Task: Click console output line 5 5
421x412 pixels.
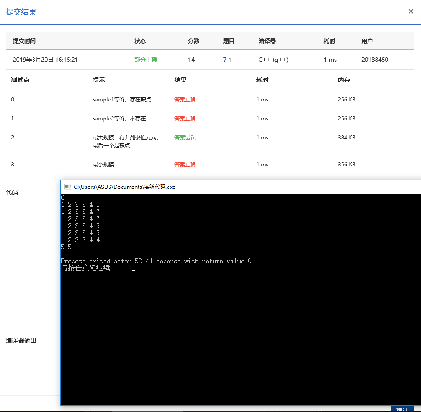Action: [66, 247]
